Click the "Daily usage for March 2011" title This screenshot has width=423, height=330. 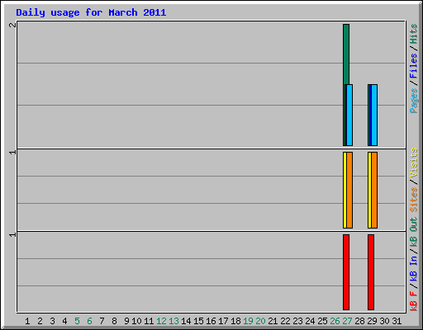pos(91,12)
